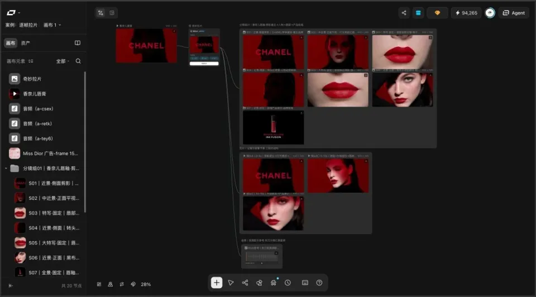This screenshot has width=536, height=297.
Task: Open the keyboard shortcuts icon
Action: pos(305,282)
